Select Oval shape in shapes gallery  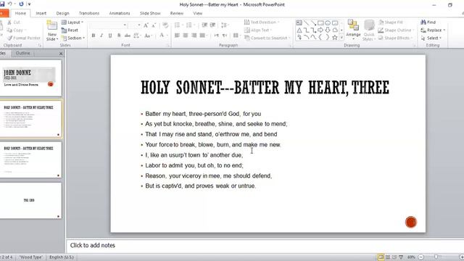[x=328, y=22]
